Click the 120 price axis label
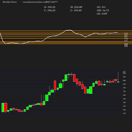 pos(124,110)
